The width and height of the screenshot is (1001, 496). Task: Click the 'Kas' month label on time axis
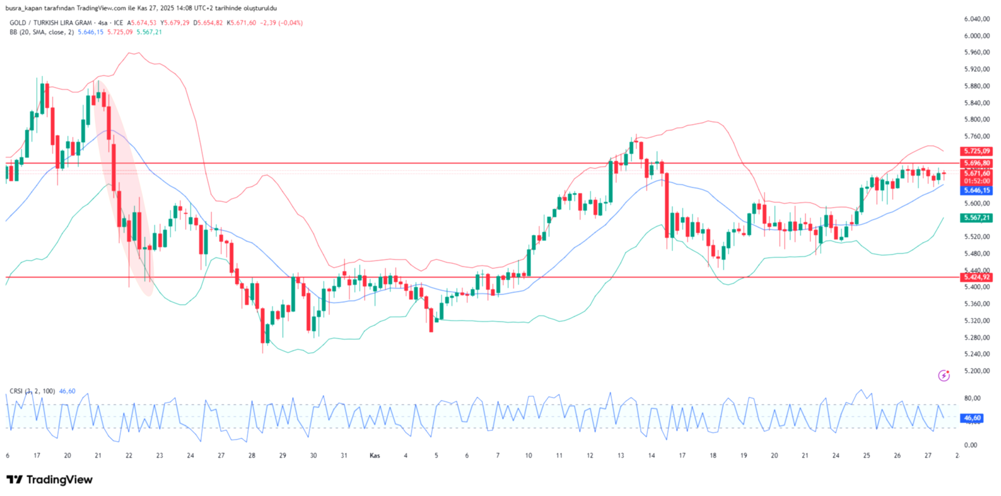(375, 456)
